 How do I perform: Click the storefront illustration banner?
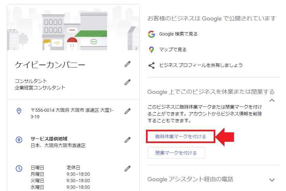[73, 27]
